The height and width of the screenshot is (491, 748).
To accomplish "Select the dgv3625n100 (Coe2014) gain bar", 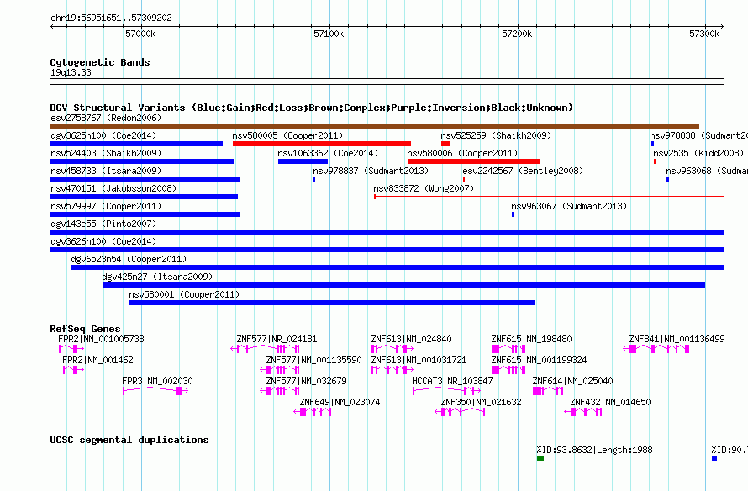I will [136, 144].
